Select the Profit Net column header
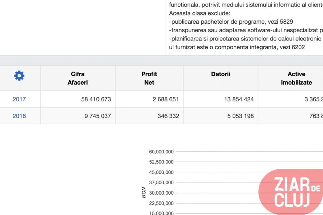The image size is (323, 215). (x=149, y=78)
